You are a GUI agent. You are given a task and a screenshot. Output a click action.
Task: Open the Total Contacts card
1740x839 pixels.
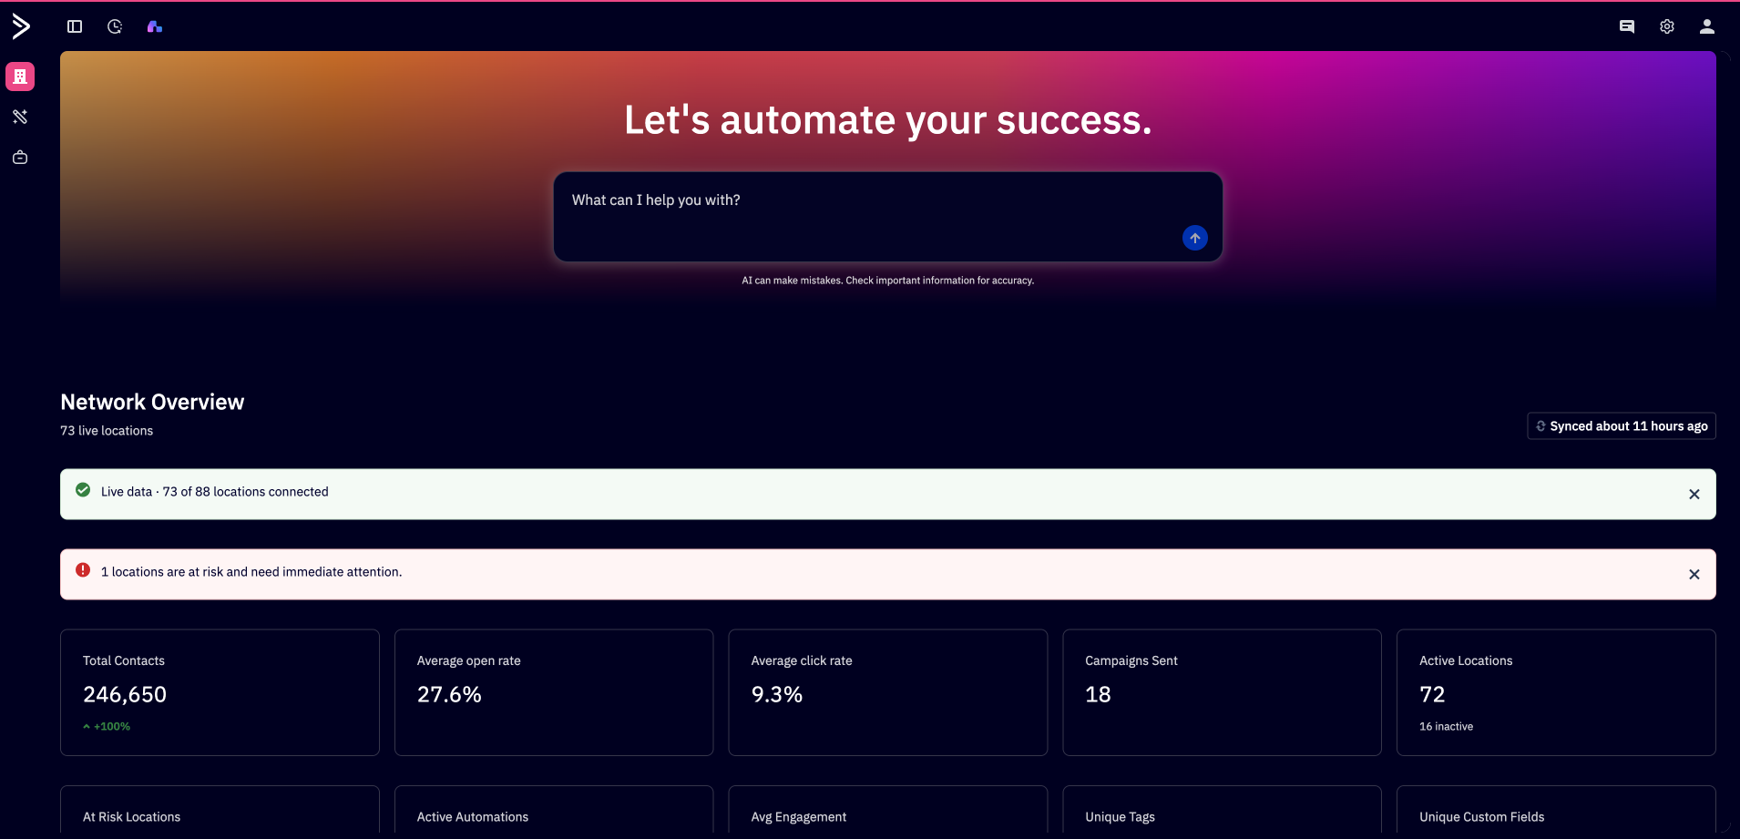click(220, 692)
